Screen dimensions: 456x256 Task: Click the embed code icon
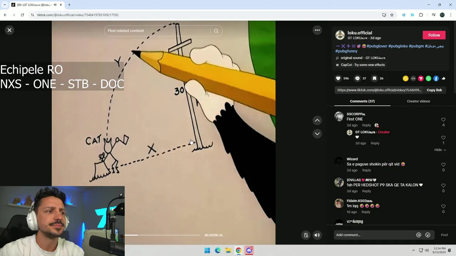pos(413,79)
